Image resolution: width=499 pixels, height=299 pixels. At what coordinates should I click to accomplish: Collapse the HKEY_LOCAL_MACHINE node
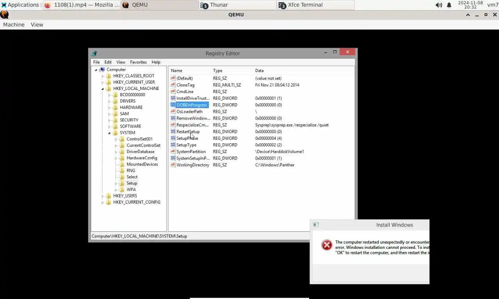103,89
